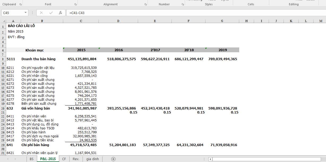Open the Font settings dialog launcher
This screenshot has height=162, width=326.
pos(75,5)
